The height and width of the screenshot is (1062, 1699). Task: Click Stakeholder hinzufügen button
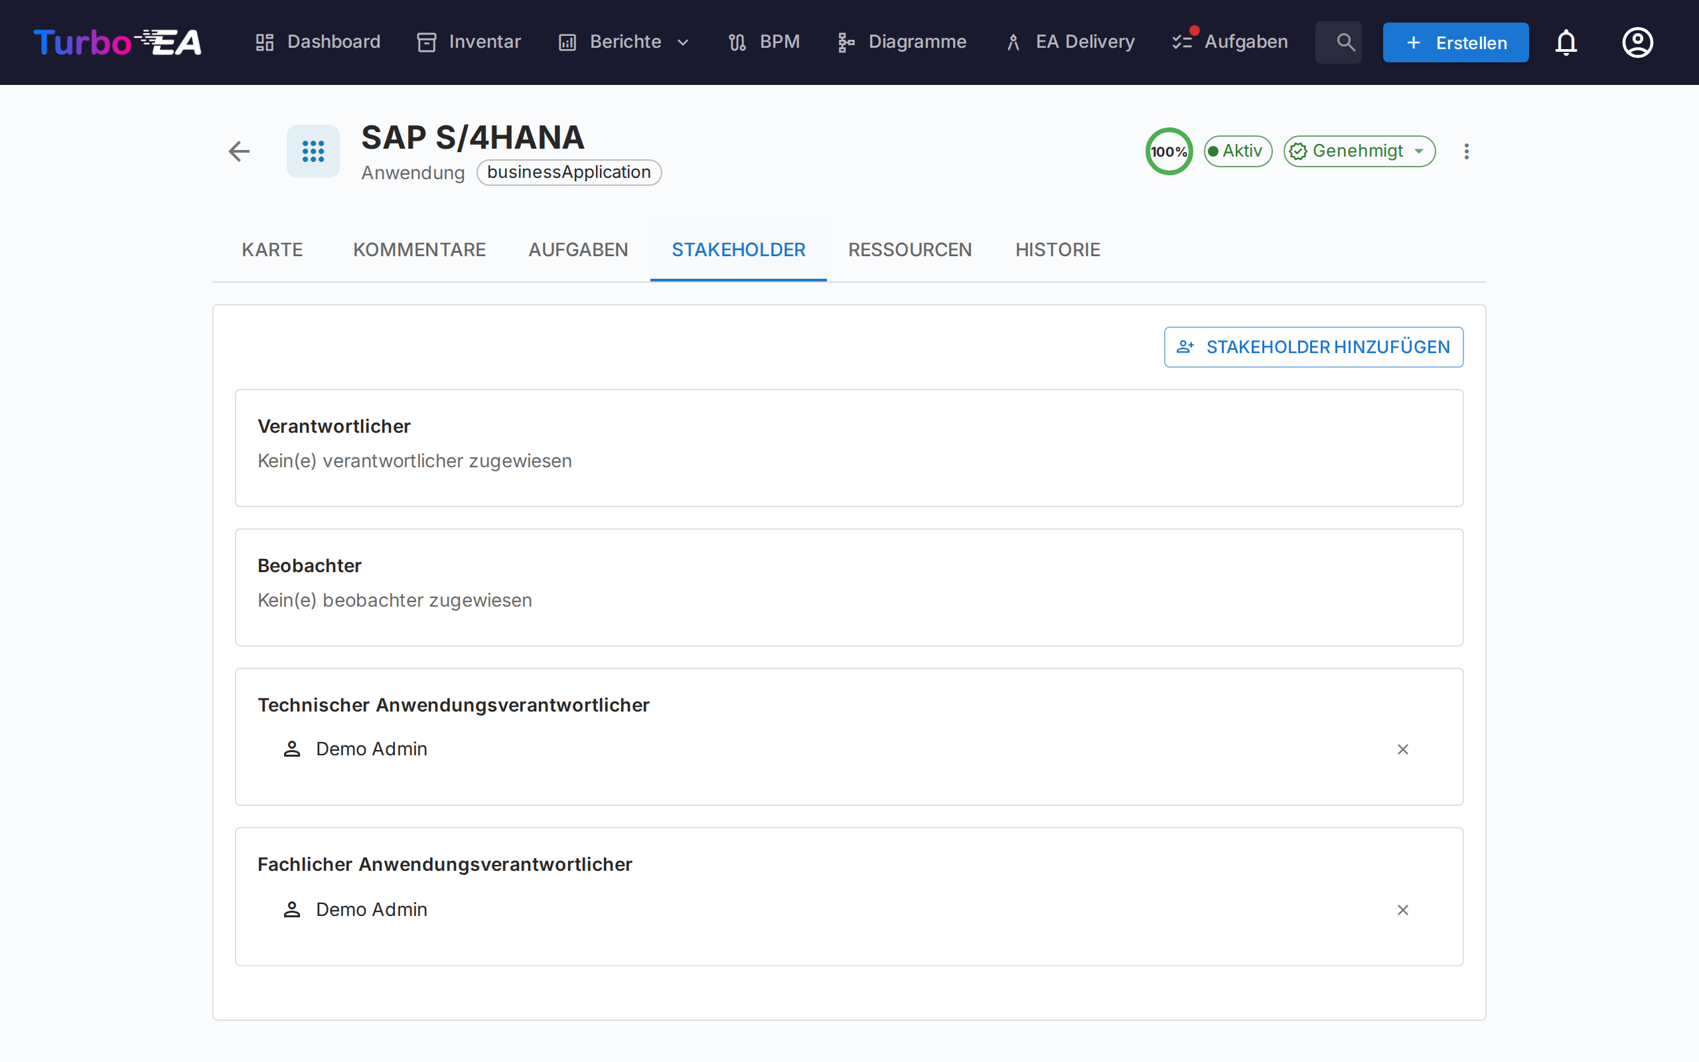coord(1313,347)
